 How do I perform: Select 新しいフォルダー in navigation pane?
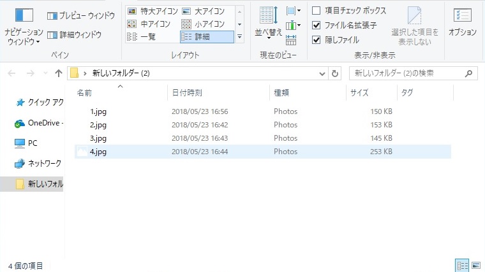[x=31, y=184]
